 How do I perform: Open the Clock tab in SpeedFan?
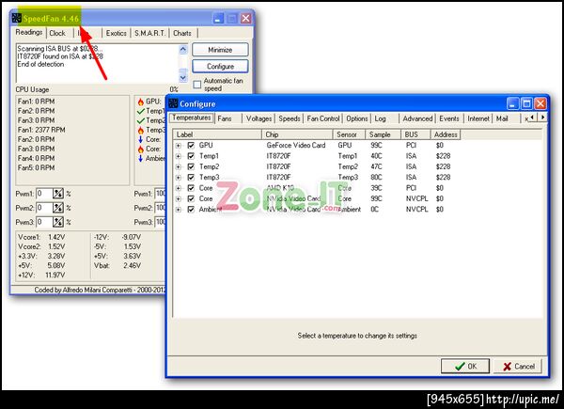click(57, 33)
